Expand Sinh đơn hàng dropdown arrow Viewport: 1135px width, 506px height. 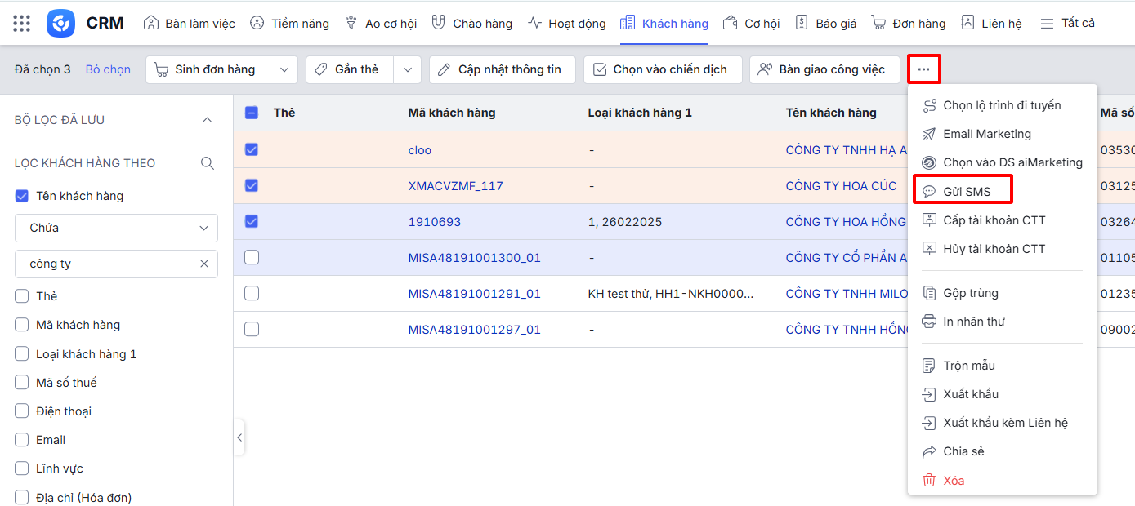(x=284, y=70)
